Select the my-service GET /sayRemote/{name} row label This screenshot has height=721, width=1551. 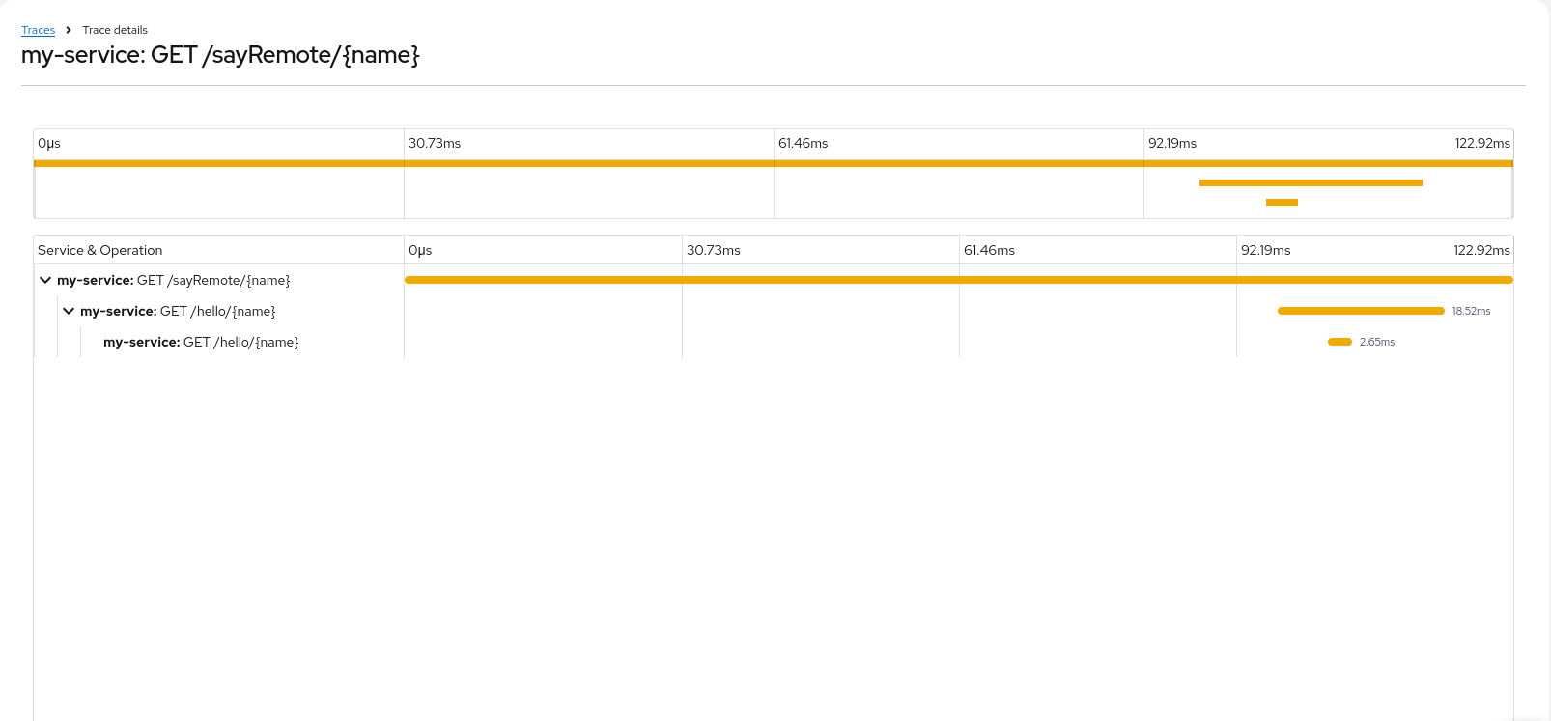(173, 280)
